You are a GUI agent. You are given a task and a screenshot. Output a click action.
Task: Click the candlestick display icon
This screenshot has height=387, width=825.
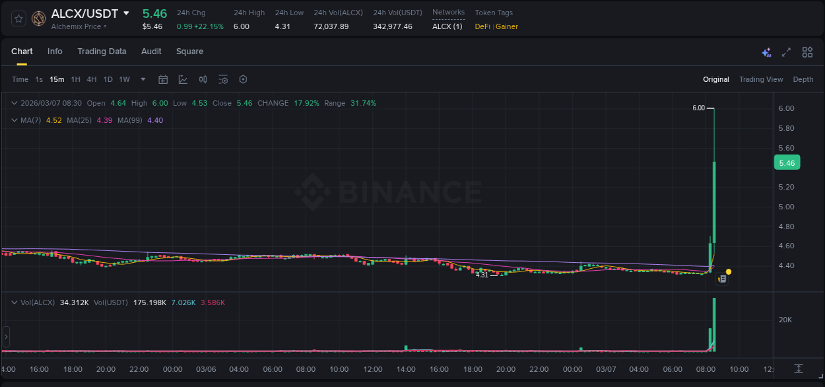203,79
